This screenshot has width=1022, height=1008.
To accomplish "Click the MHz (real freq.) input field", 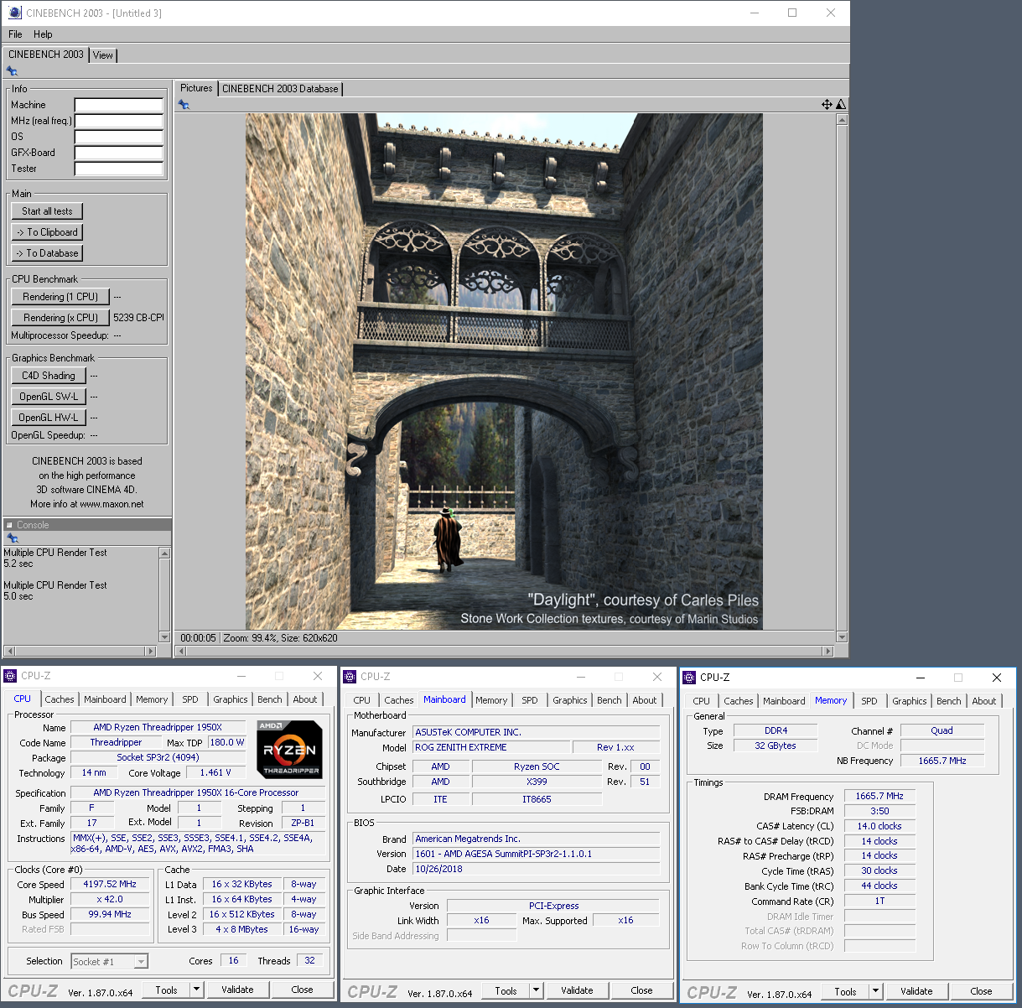I will (119, 121).
